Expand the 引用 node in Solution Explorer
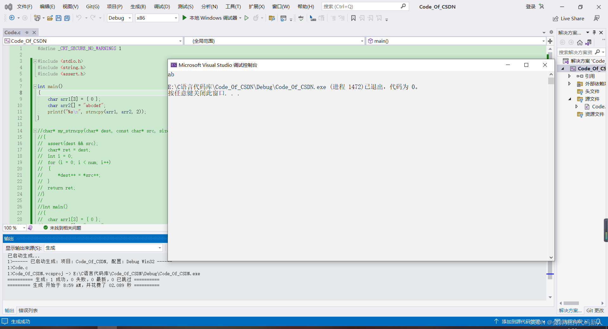This screenshot has height=329, width=608. (569, 76)
